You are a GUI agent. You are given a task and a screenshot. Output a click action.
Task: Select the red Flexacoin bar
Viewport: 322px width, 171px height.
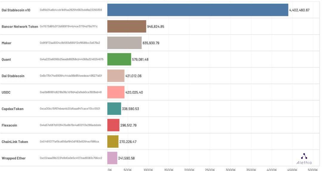(x=113, y=125)
